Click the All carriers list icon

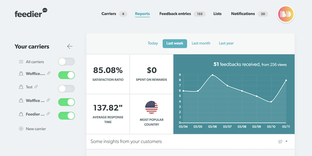tap(21, 62)
